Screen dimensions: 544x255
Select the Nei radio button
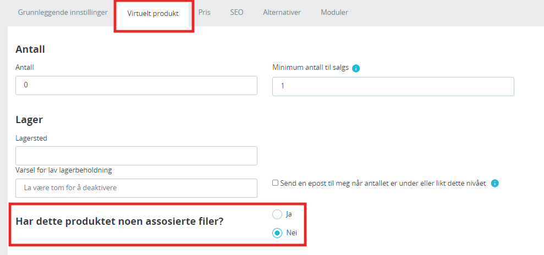277,233
